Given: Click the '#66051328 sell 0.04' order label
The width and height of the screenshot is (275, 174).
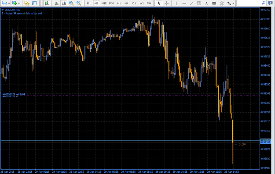Looking at the screenshot, I should pyautogui.click(x=14, y=94).
